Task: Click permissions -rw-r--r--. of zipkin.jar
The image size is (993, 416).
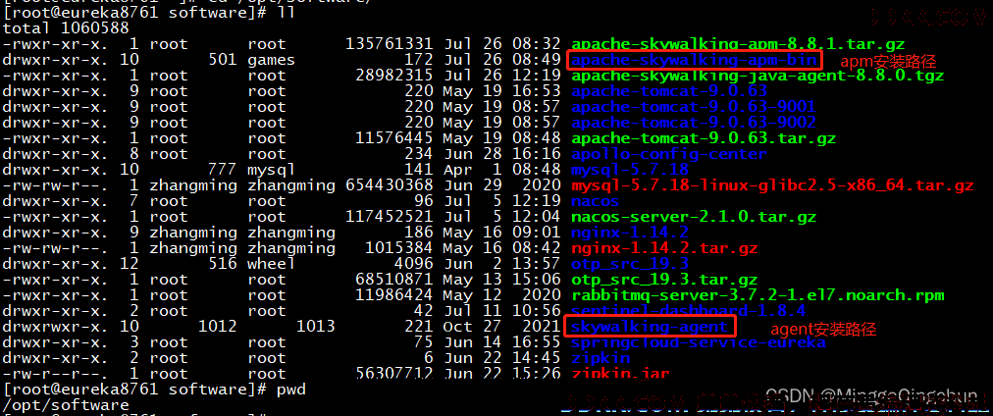Action: 56,374
